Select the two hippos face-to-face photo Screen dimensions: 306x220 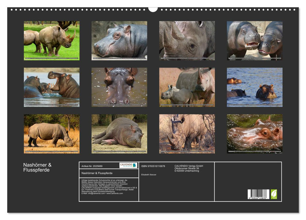255,41
